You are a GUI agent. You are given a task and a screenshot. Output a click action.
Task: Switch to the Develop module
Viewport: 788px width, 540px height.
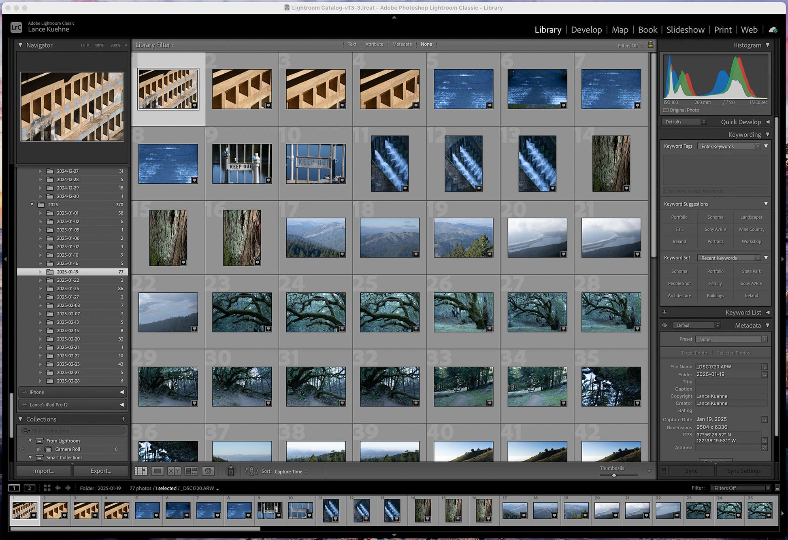coord(586,30)
